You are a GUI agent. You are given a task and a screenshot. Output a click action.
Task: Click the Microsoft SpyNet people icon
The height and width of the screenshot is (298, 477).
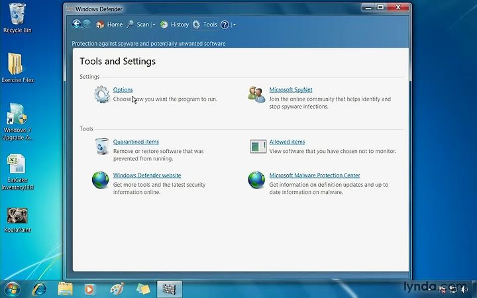pos(256,95)
